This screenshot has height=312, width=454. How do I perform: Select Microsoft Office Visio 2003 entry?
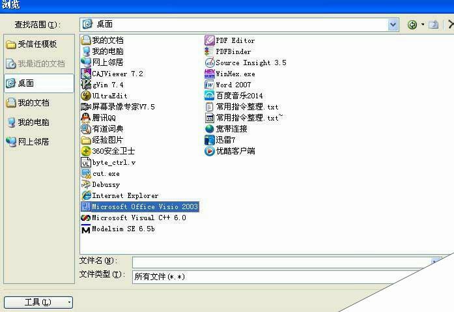click(x=140, y=206)
